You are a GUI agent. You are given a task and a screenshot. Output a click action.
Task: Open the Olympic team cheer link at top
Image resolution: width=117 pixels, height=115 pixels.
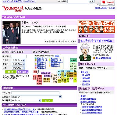click(19, 1)
